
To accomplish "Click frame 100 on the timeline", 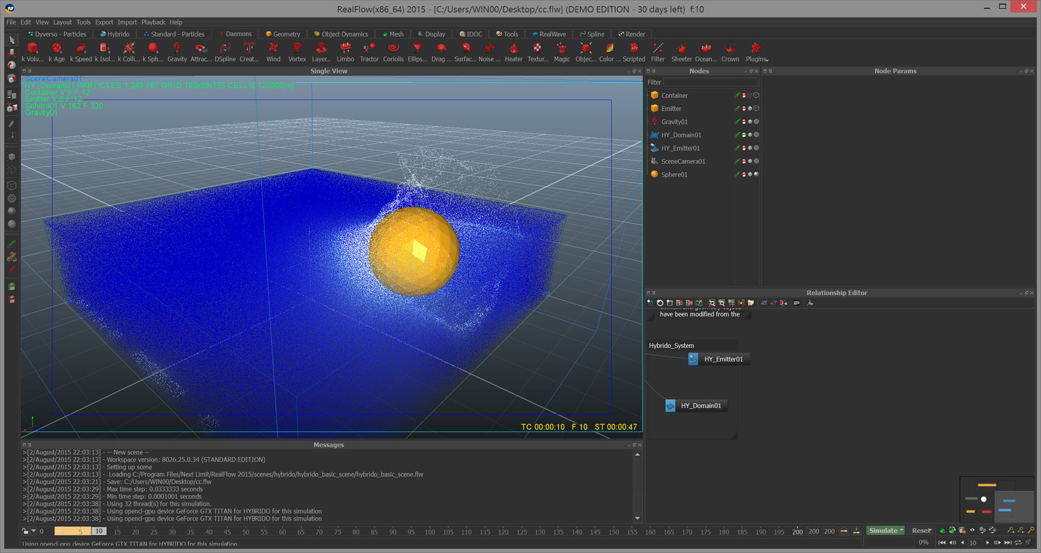I will coord(430,532).
